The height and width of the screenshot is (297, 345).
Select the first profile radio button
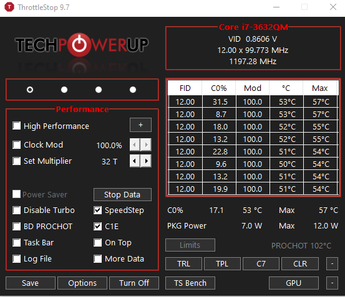coord(30,90)
